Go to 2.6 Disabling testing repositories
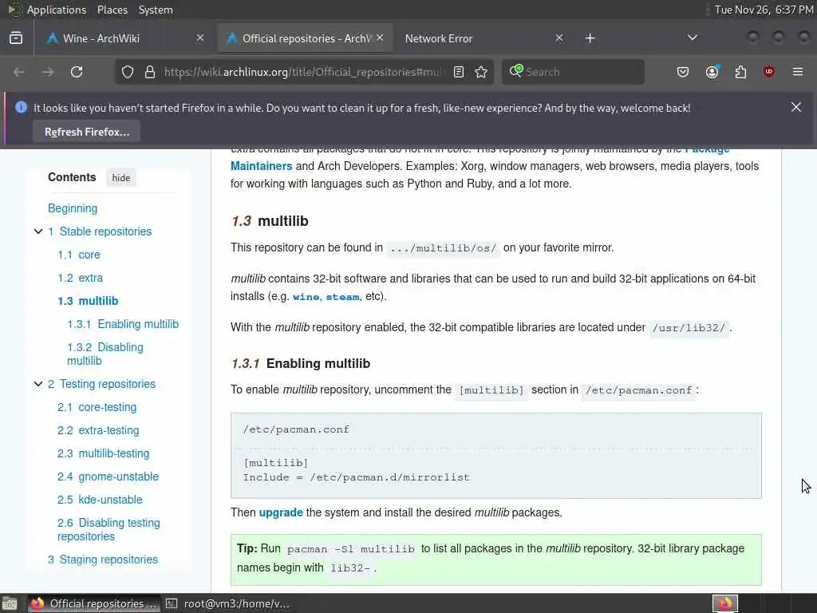Viewport: 817px width, 613px height. tap(109, 529)
